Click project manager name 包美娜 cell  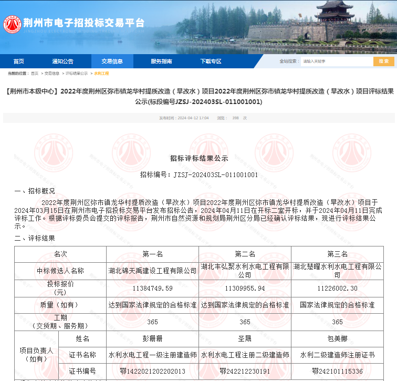point(337,339)
